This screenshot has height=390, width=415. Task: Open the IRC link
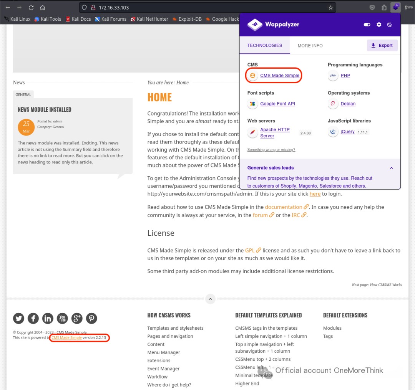(299, 215)
